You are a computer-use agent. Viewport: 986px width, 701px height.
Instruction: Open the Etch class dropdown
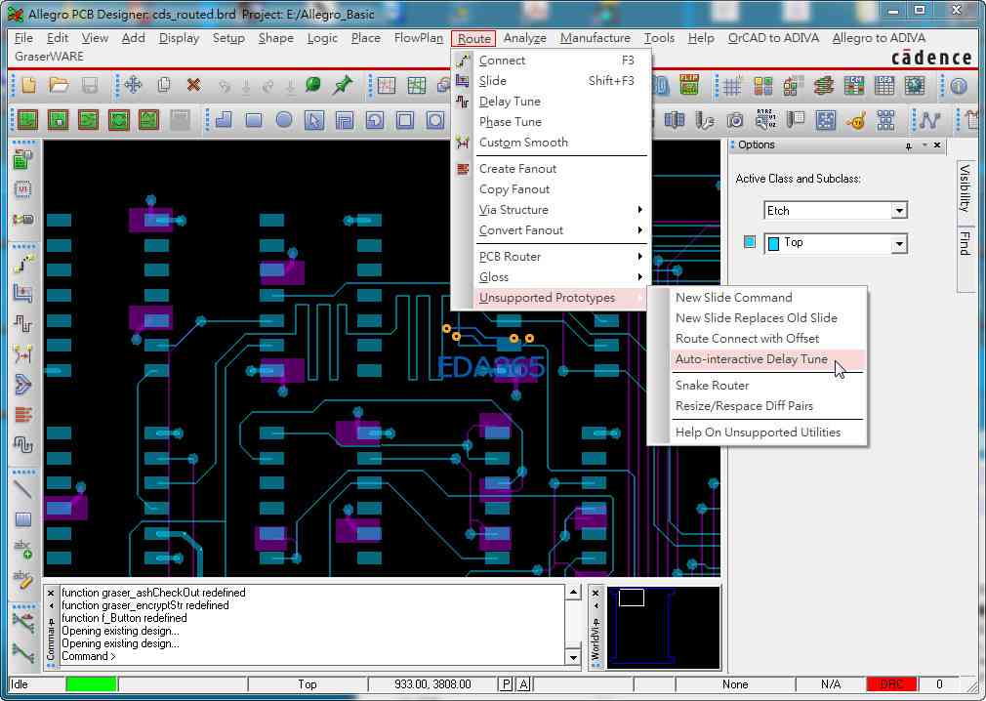(898, 211)
